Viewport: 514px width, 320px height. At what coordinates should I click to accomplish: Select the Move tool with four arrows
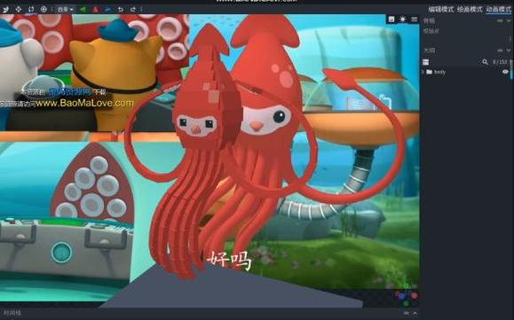pos(19,10)
